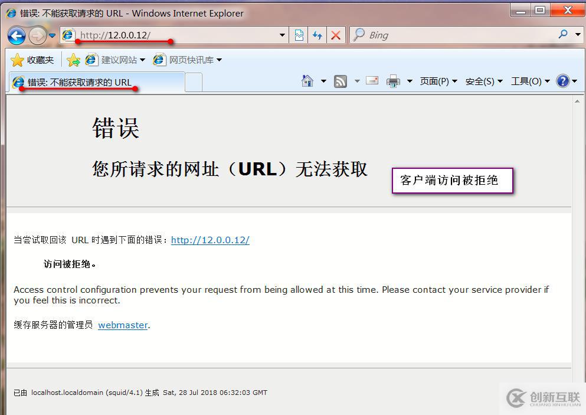Open the http://12.0.0.12/ link
This screenshot has width=586, height=415.
(x=210, y=240)
